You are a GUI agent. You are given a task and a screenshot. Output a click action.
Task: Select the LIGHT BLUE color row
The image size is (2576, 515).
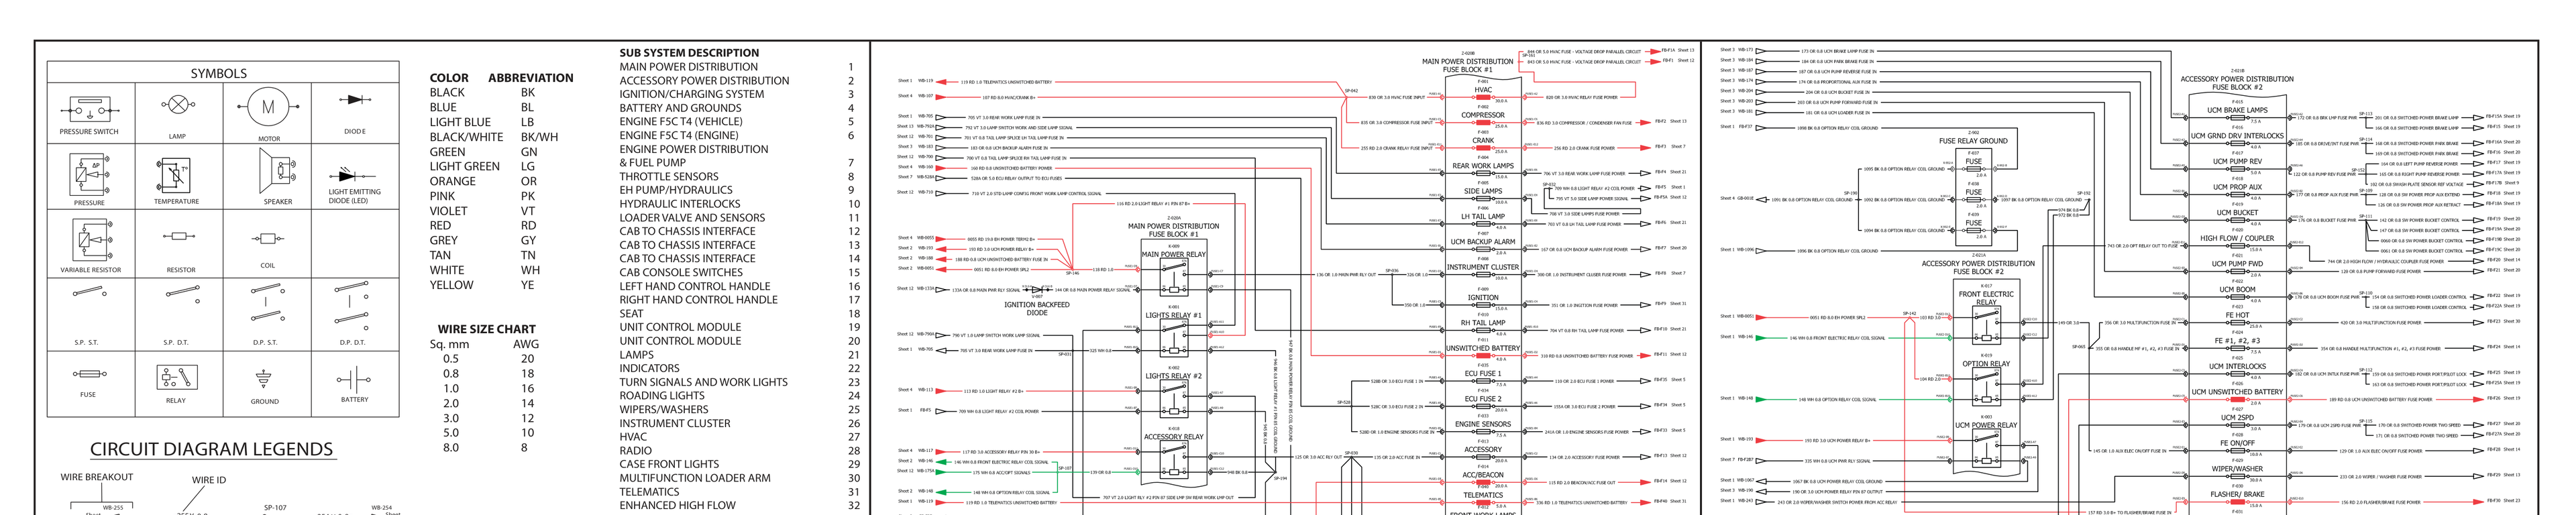pyautogui.click(x=484, y=122)
